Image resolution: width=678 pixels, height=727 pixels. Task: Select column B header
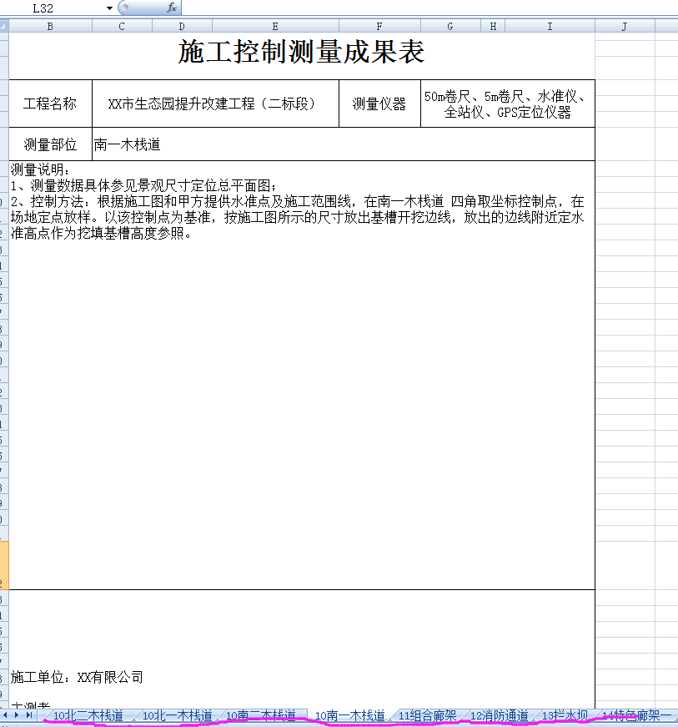click(50, 27)
